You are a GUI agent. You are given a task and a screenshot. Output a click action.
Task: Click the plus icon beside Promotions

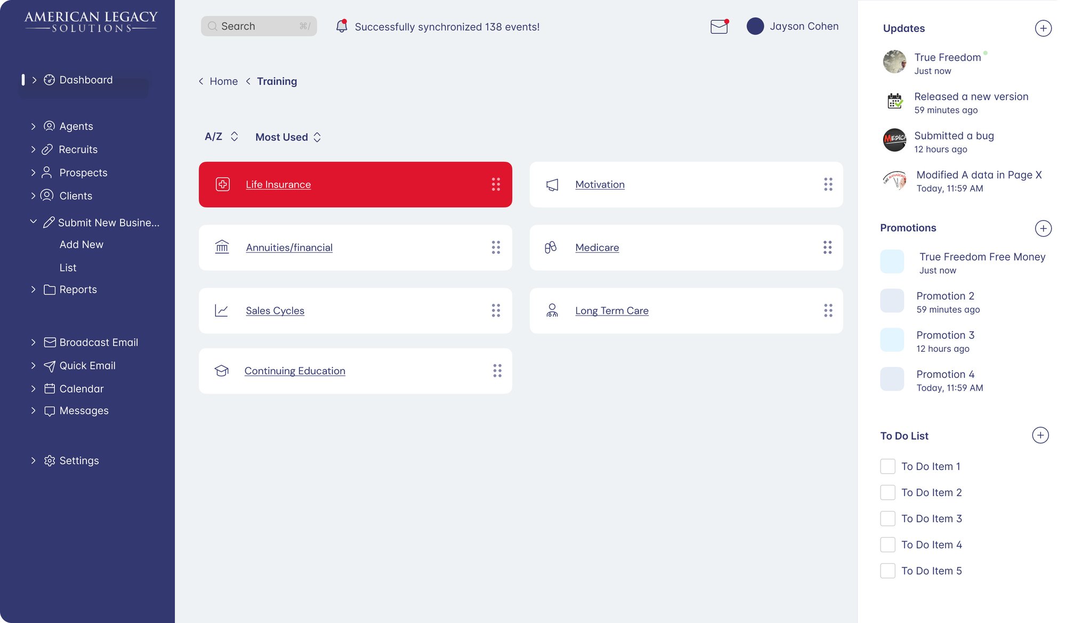1043,229
